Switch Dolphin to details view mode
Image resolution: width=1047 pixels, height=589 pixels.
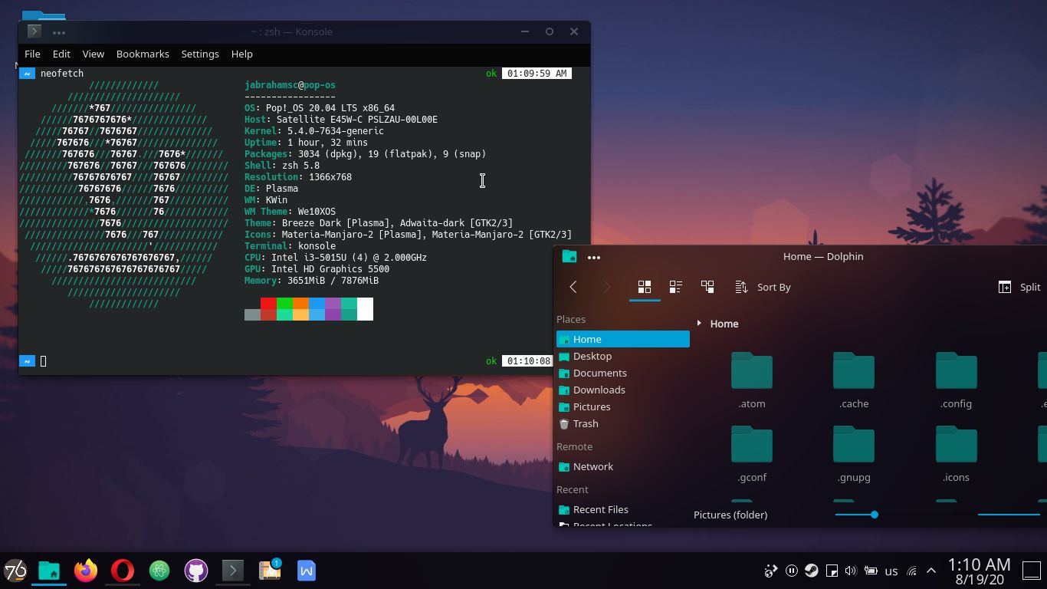675,287
